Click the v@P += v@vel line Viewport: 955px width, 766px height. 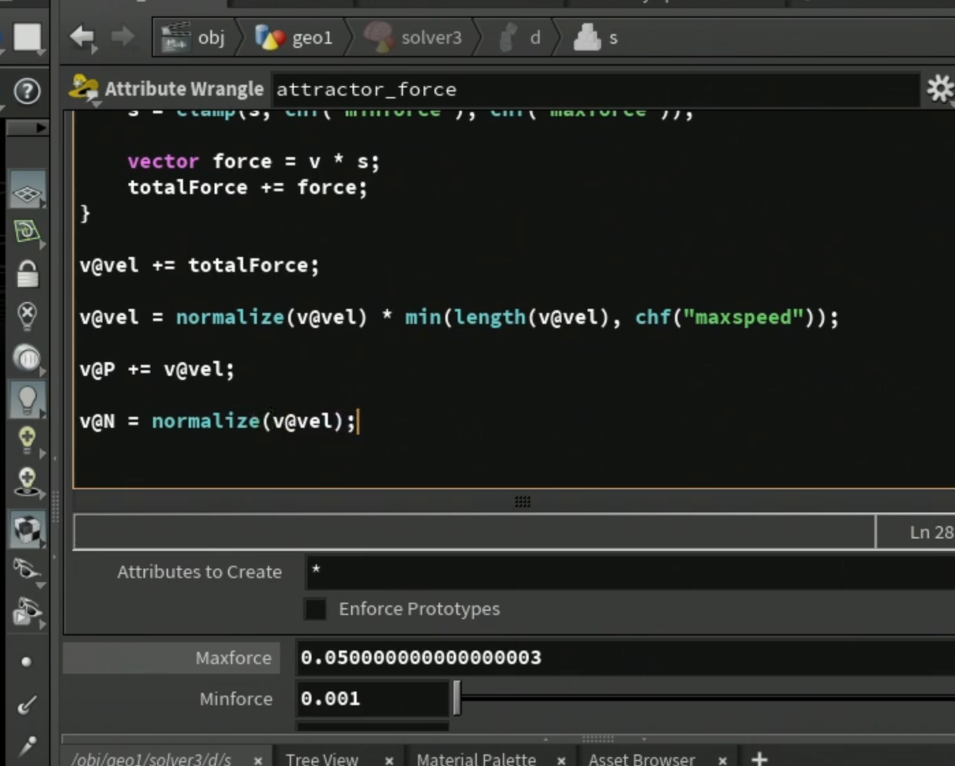156,369
